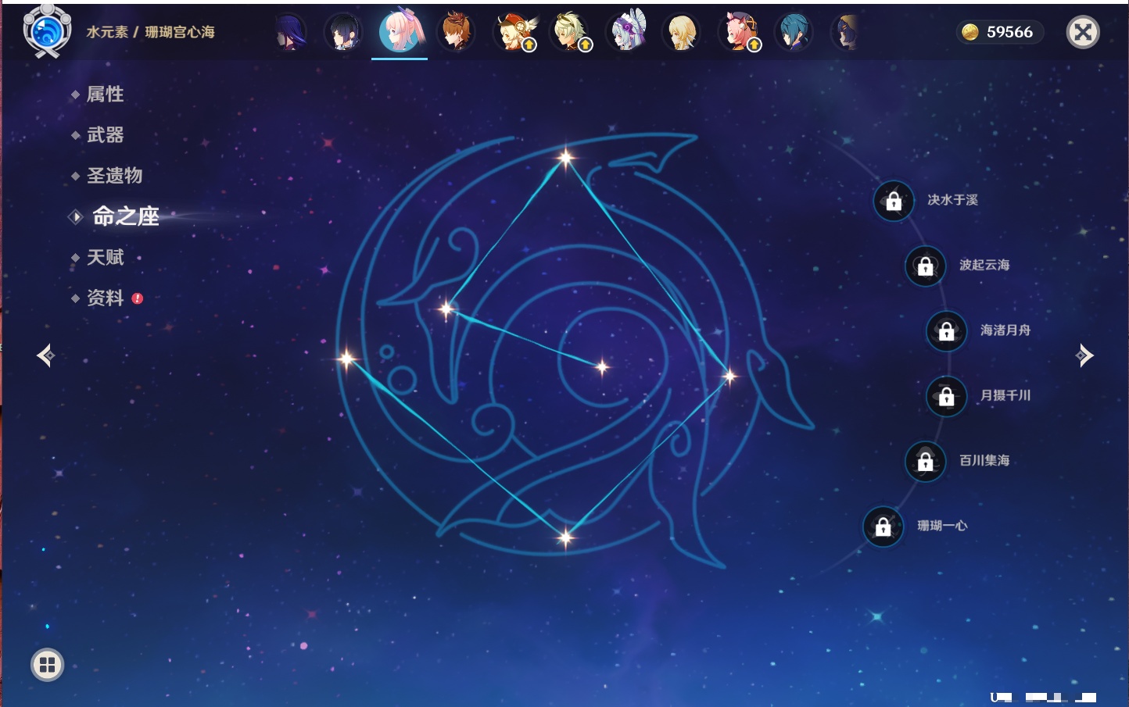Click the Hydro element emblem at top left
Image resolution: width=1129 pixels, height=707 pixels.
pos(47,32)
